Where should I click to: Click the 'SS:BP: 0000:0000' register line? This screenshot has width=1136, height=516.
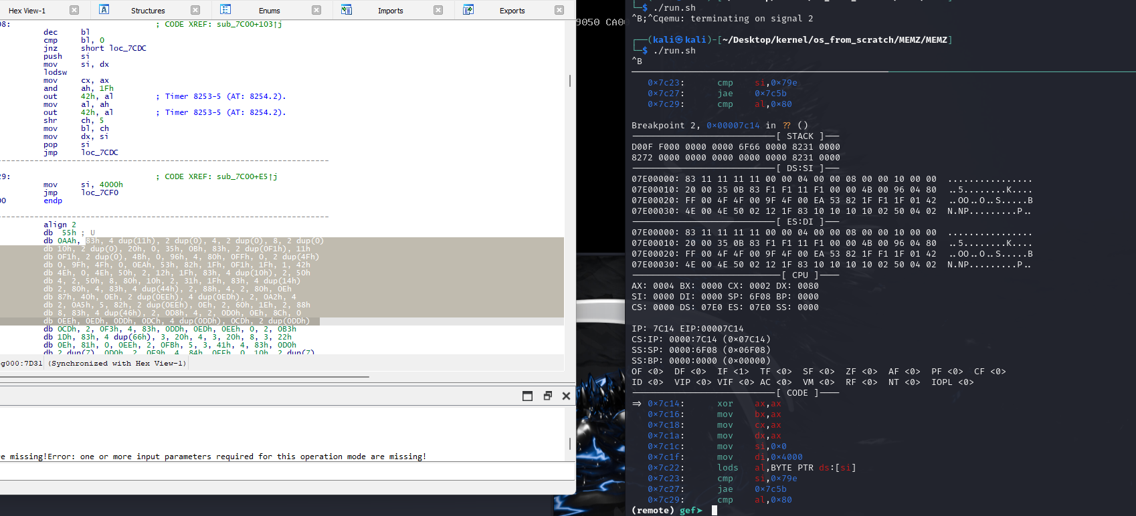[701, 361]
